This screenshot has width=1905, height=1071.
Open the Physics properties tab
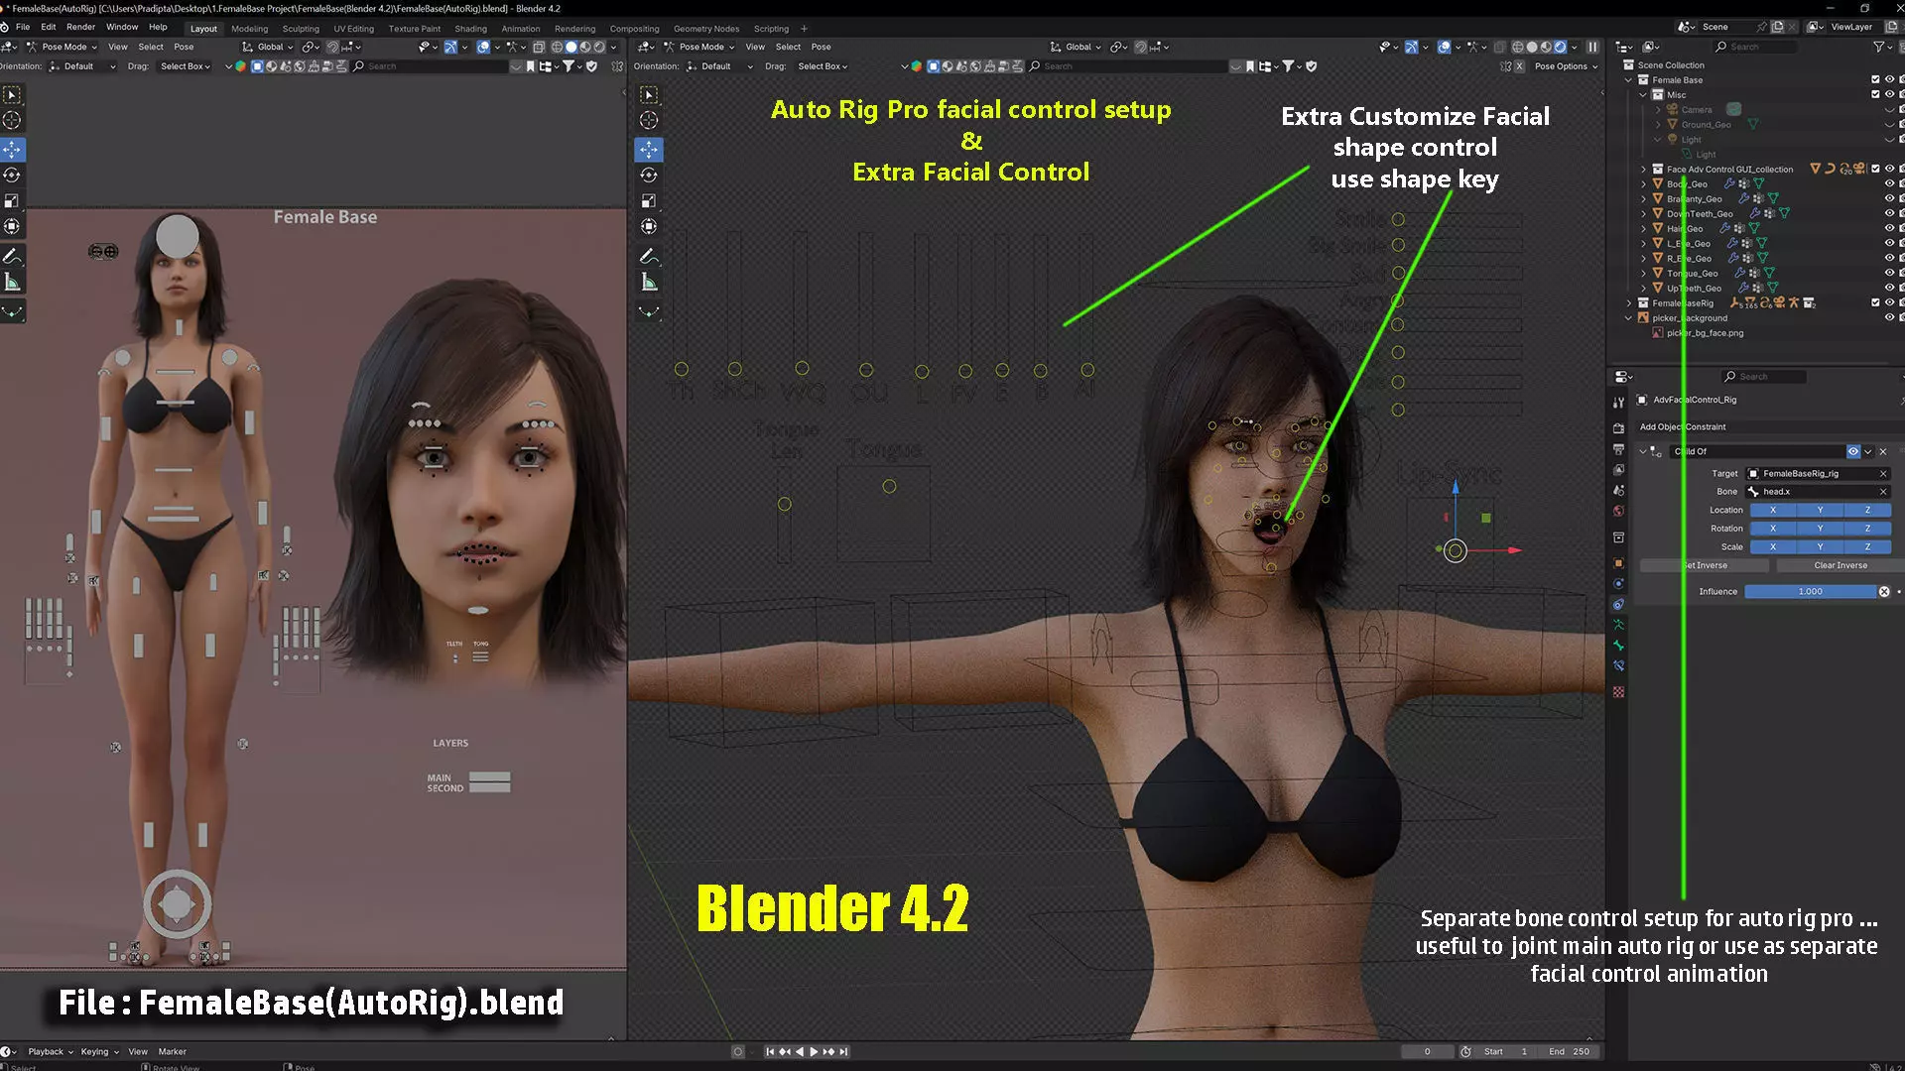coord(1618,583)
